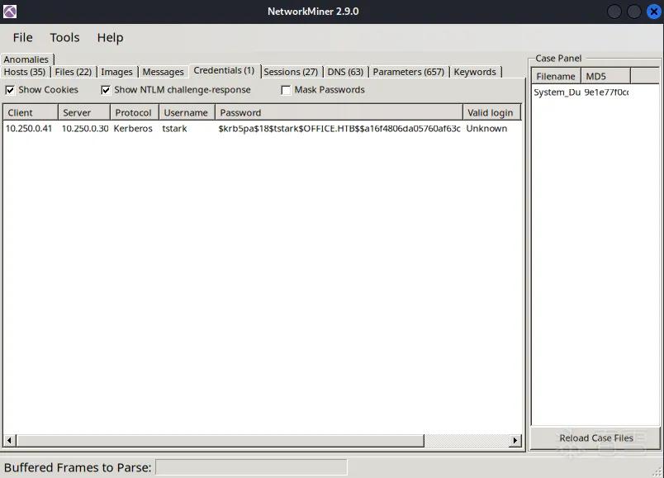Open the Tools menu

click(64, 38)
